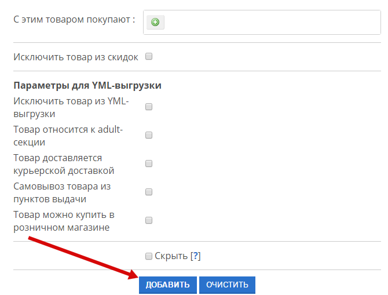This screenshot has height=295, width=388.
Task: Click the 'Исключить товар из скидок' label text
Action: [x=76, y=57]
